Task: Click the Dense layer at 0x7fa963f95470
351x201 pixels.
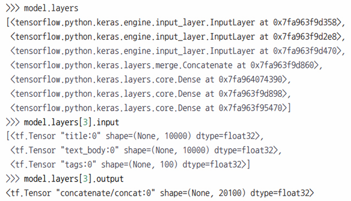Action: tap(150, 108)
